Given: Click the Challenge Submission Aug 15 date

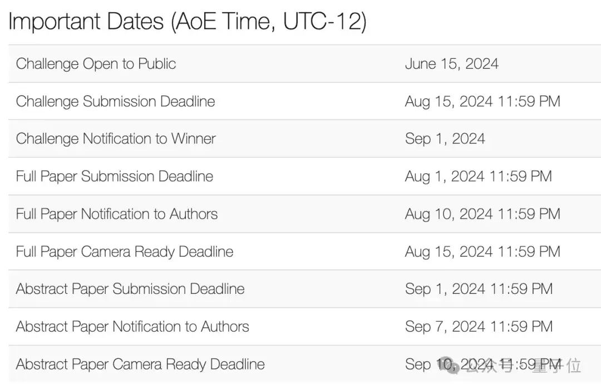Looking at the screenshot, I should click(482, 102).
